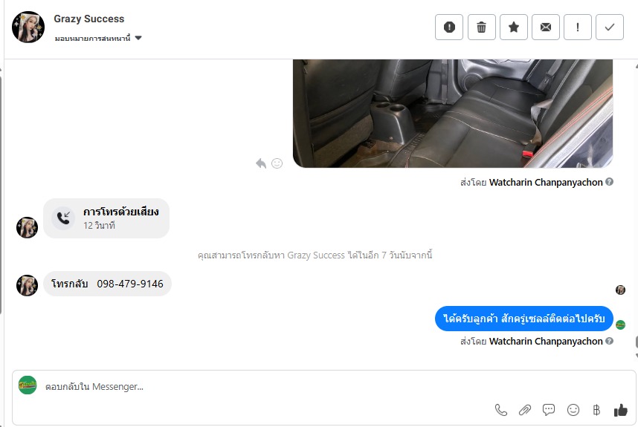Star this conversation as follow-up
Viewport: 638px width, 427px height.
514,27
